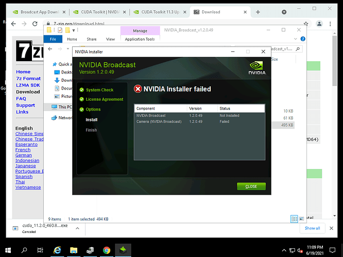The image size is (343, 257).
Task: Select License Agreement step in installer
Action: (105, 99)
